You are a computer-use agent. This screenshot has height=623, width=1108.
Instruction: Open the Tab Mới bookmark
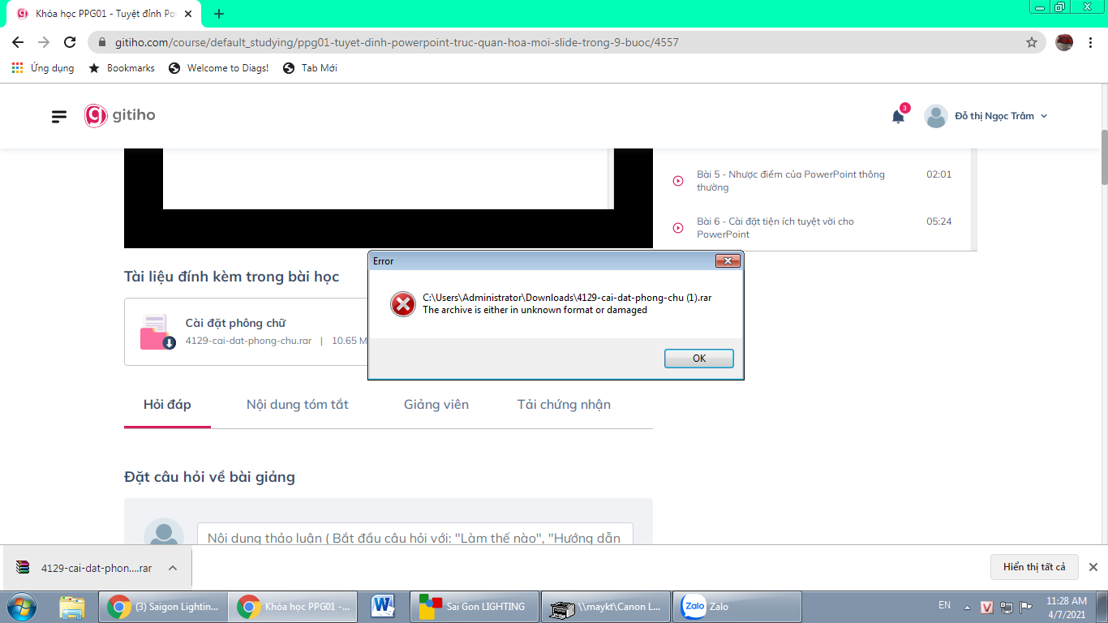310,68
